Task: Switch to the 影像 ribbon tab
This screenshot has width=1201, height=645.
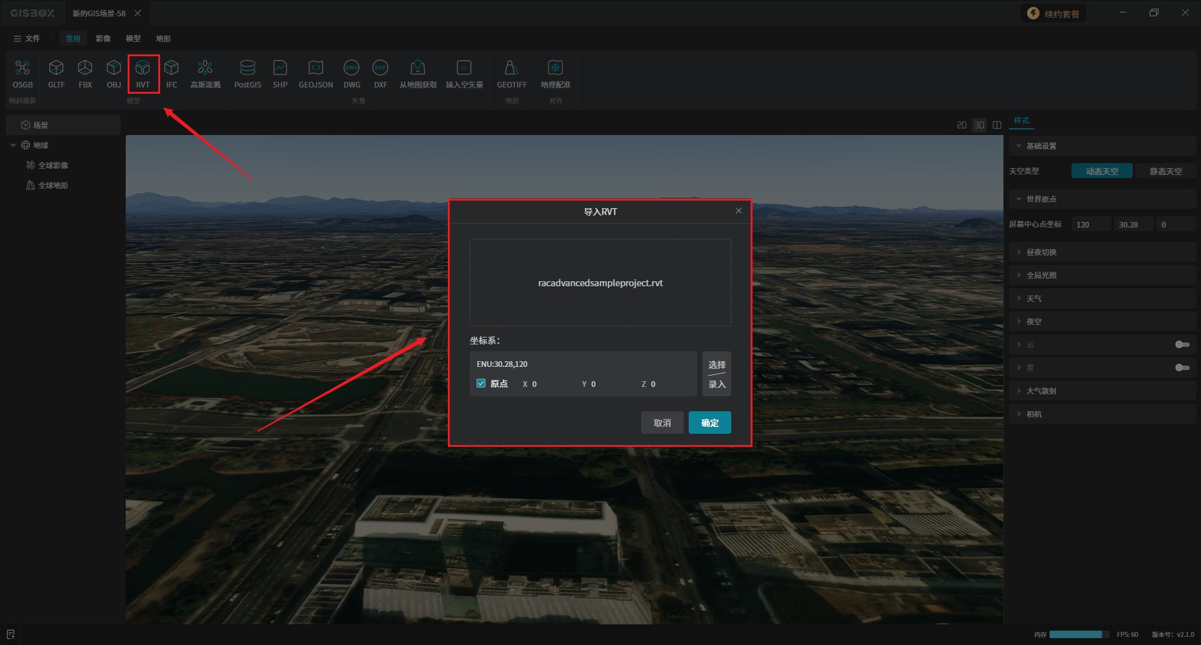Action: click(x=103, y=39)
